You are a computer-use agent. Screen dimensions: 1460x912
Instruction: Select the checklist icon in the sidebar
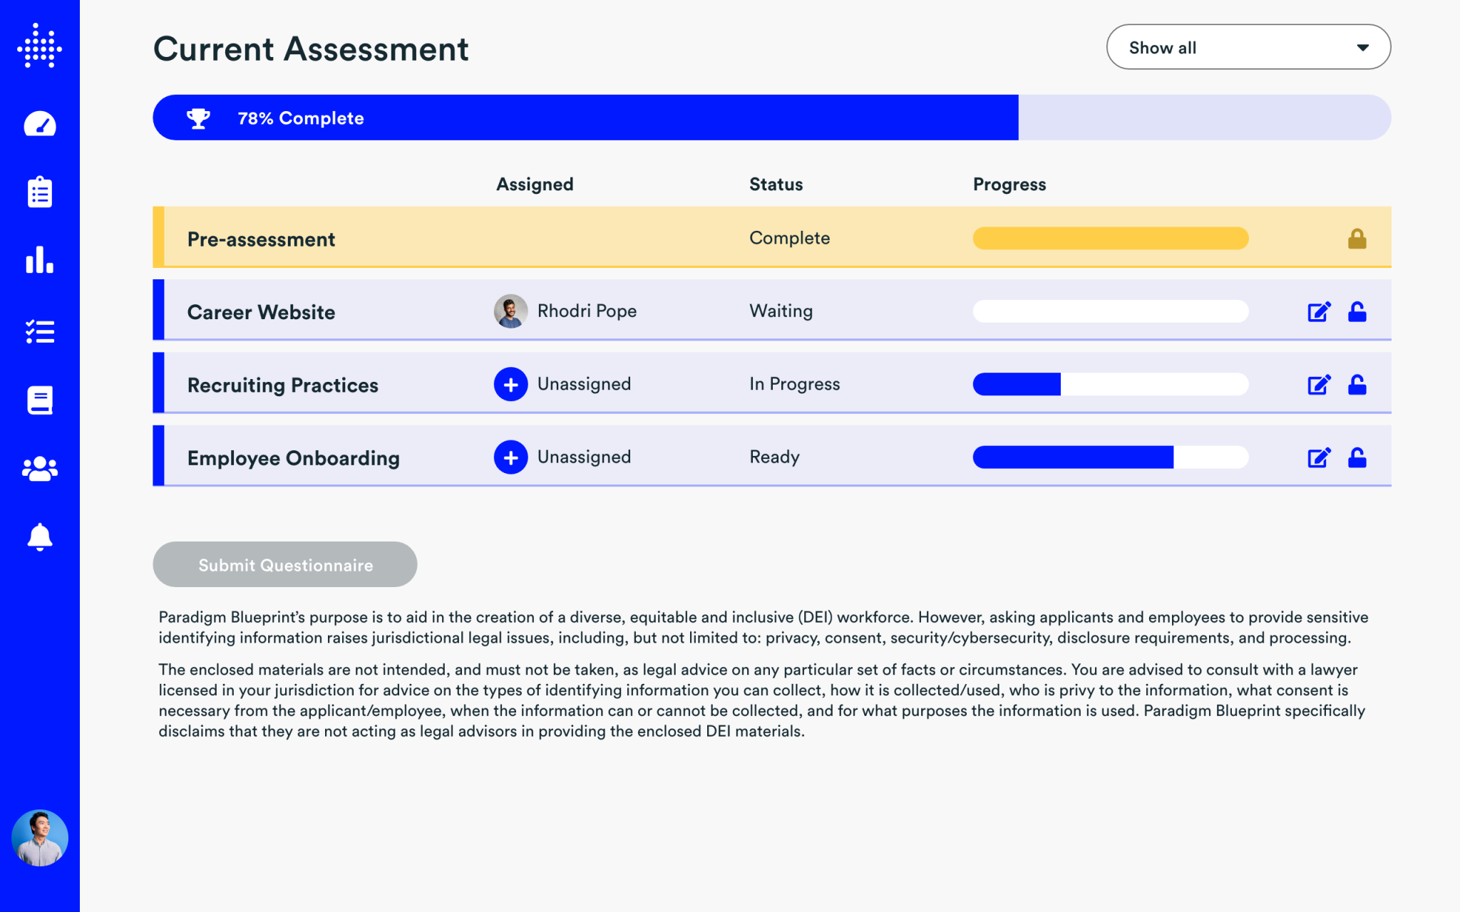coord(40,330)
